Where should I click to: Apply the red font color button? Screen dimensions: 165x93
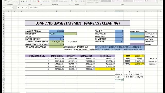click(x=38, y=1)
